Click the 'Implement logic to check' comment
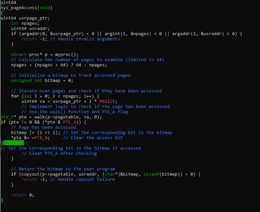Image resolution: width=260 pixels, height=212 pixels. coord(96,107)
